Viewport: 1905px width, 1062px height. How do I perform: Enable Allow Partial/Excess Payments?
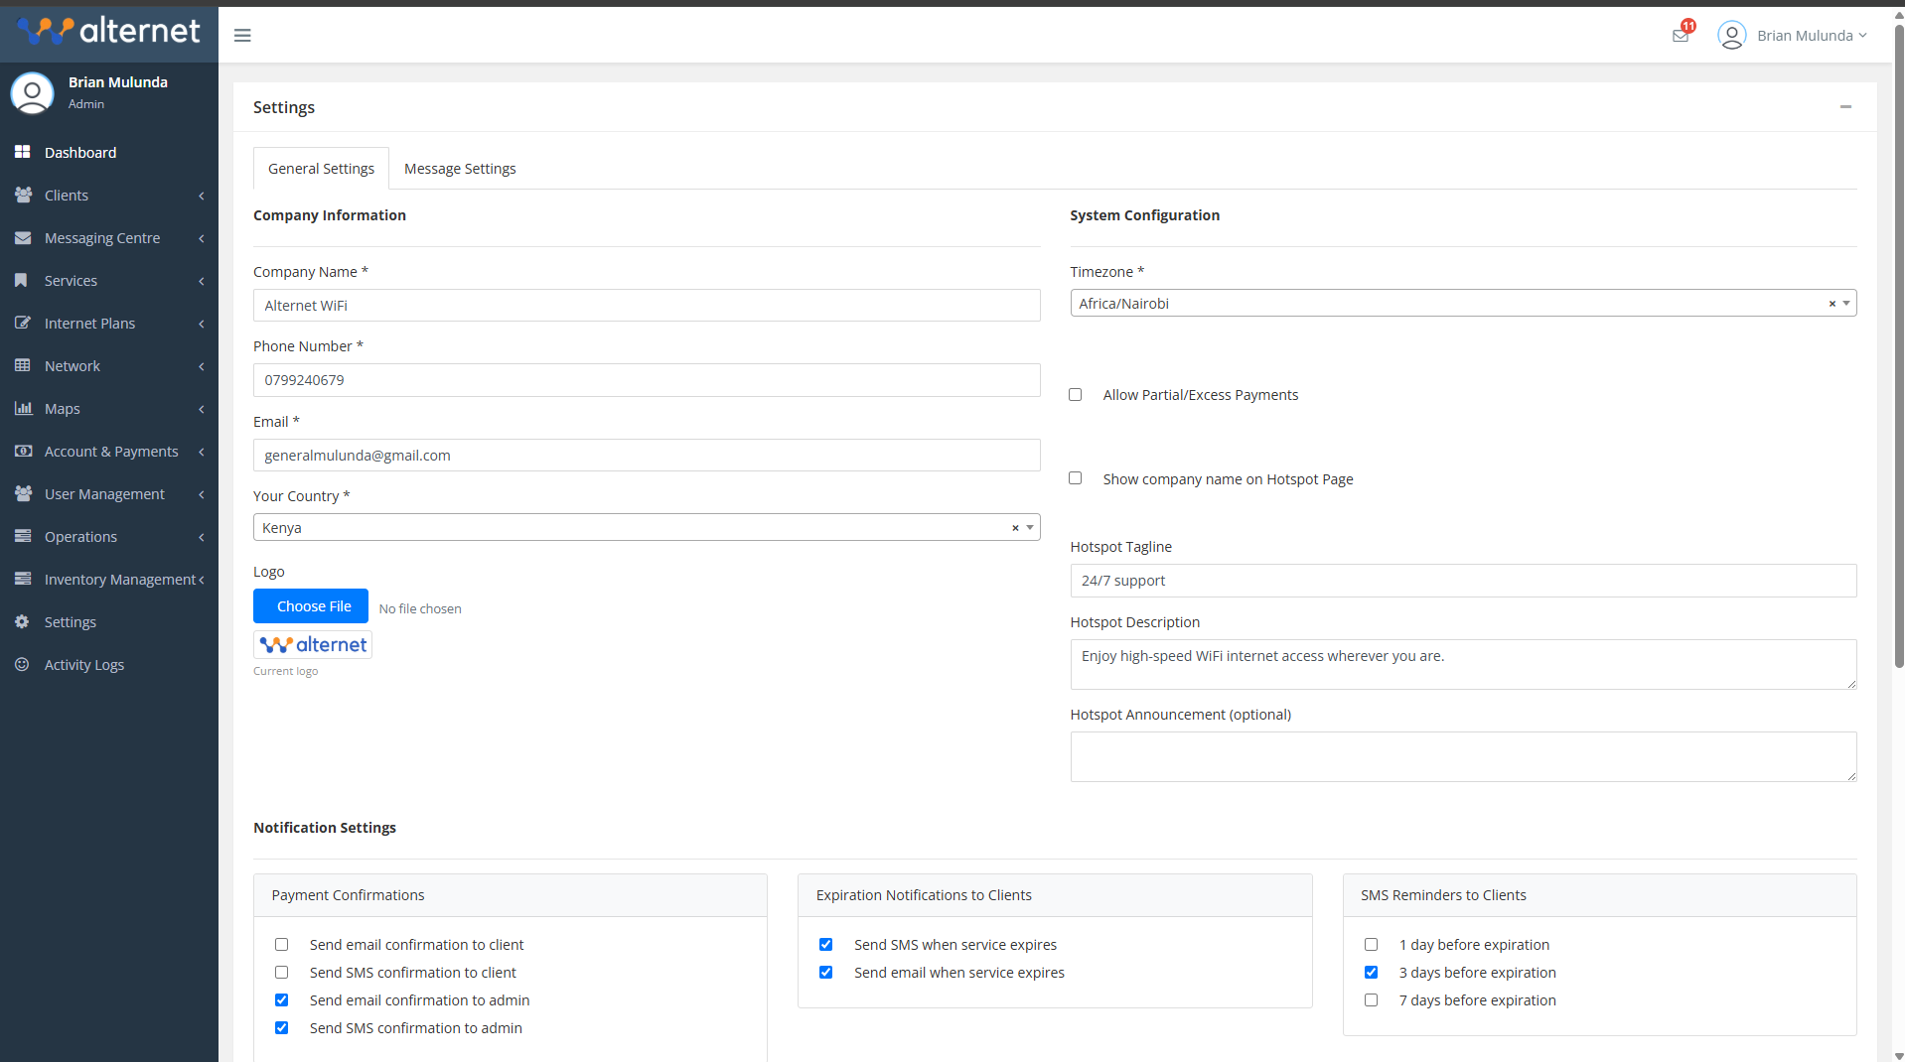coord(1075,394)
